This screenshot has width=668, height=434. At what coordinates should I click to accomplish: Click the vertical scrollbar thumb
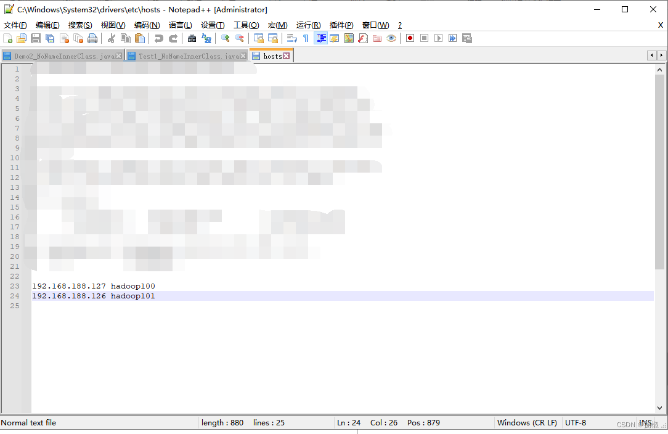coord(659,172)
